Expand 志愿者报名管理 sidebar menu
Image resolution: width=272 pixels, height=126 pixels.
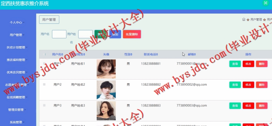point(17,85)
